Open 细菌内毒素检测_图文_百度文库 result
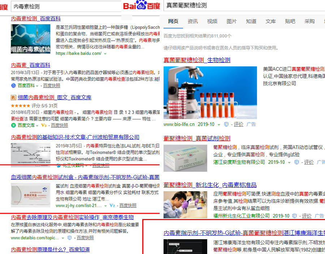Screen dimensions: 325x254 55,97
